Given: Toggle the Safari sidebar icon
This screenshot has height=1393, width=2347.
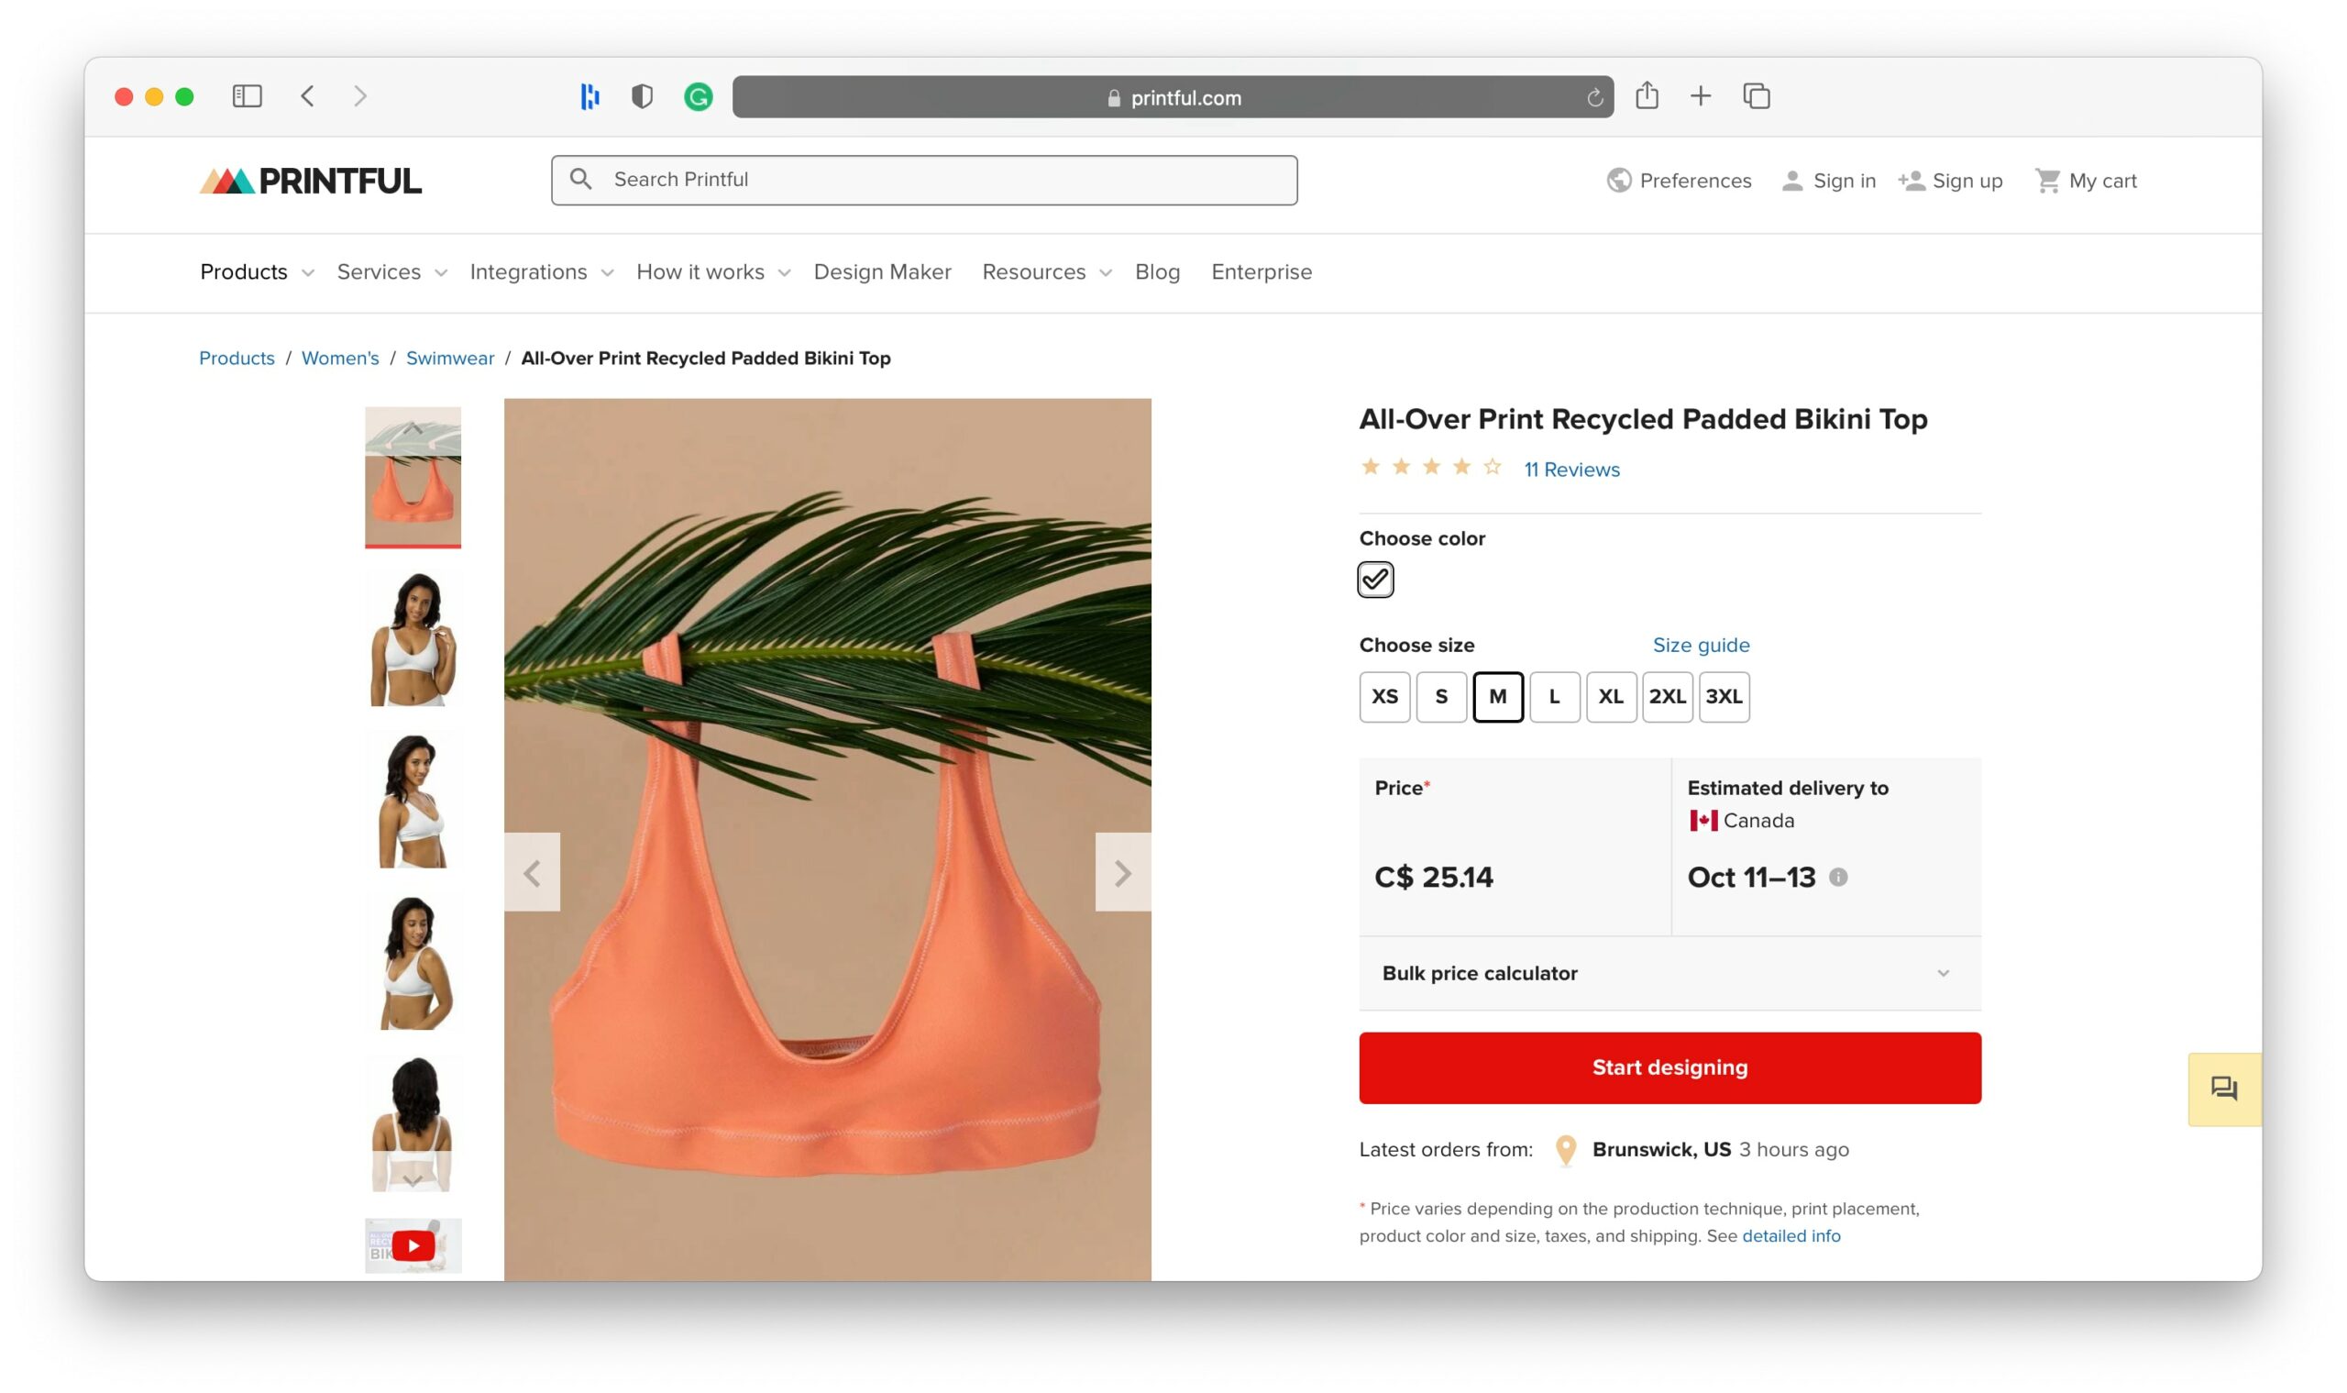Looking at the screenshot, I should [247, 95].
